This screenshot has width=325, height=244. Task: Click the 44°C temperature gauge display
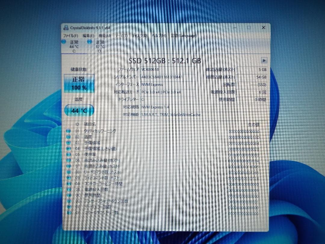pyautogui.click(x=79, y=111)
